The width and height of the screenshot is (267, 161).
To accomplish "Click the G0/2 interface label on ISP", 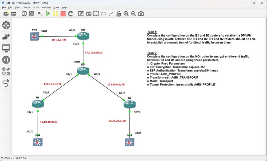I will 97,74.
